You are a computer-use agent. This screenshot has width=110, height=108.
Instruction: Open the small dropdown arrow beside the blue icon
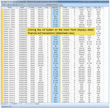click(x=24, y=5)
